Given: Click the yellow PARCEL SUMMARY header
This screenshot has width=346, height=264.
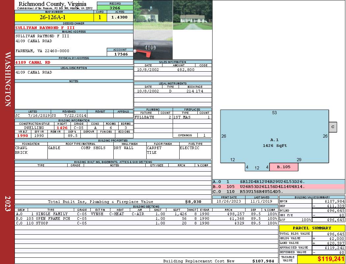Looking at the screenshot, I should pyautogui.click(x=312, y=228).
